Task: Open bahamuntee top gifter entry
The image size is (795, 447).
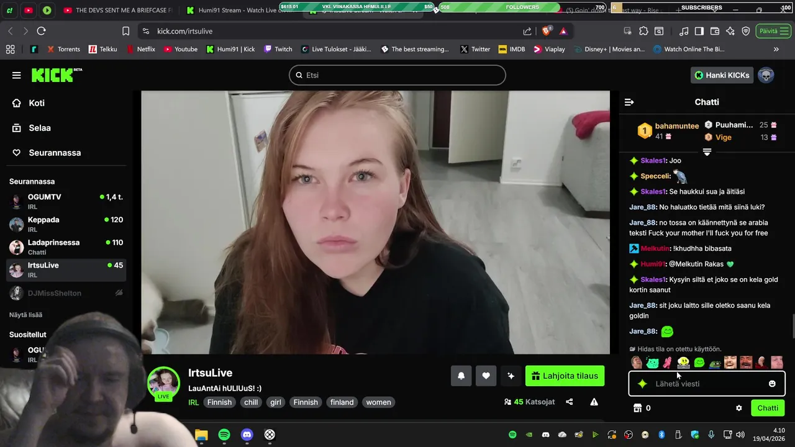Action: pyautogui.click(x=668, y=131)
